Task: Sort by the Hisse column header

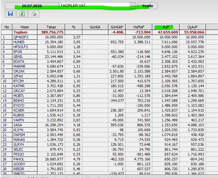Action: coord(25,27)
